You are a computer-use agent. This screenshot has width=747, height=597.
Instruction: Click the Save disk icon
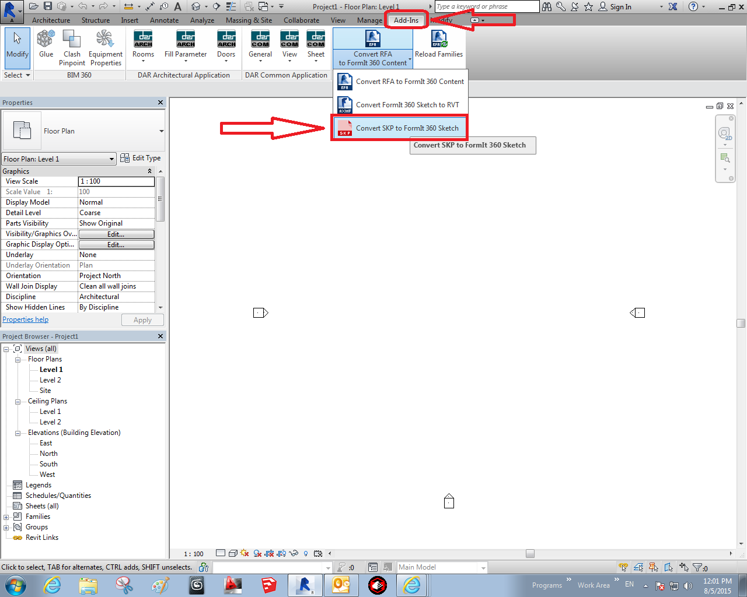point(48,6)
